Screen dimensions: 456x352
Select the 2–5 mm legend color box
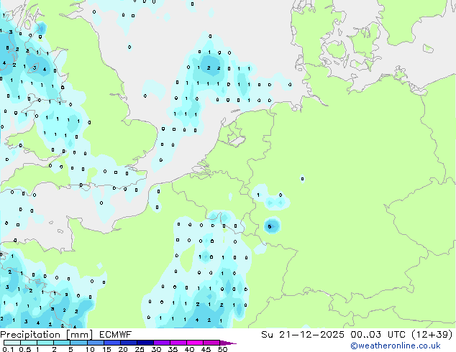62,343
